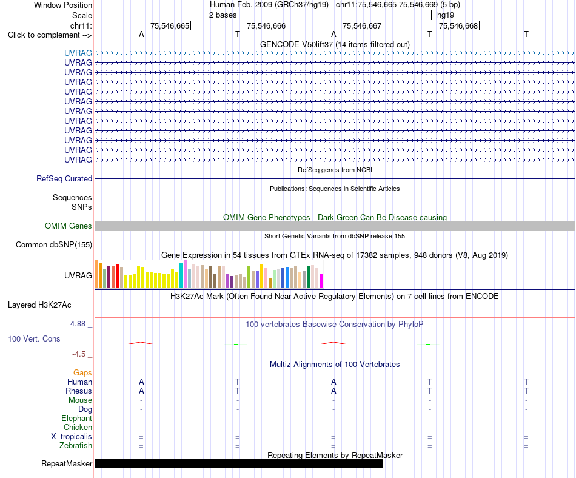The image size is (576, 478).
Task: Click the 75,546,665 coordinate on the ruler
Action: (x=170, y=25)
